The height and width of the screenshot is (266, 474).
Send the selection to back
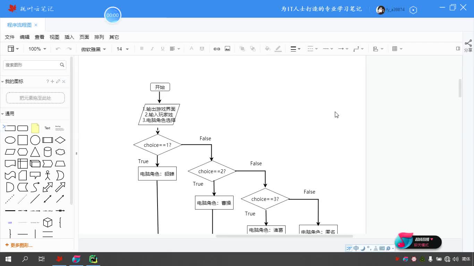pos(253,49)
